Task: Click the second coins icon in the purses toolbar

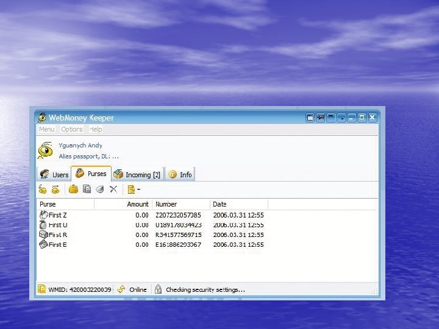Action: coord(55,189)
